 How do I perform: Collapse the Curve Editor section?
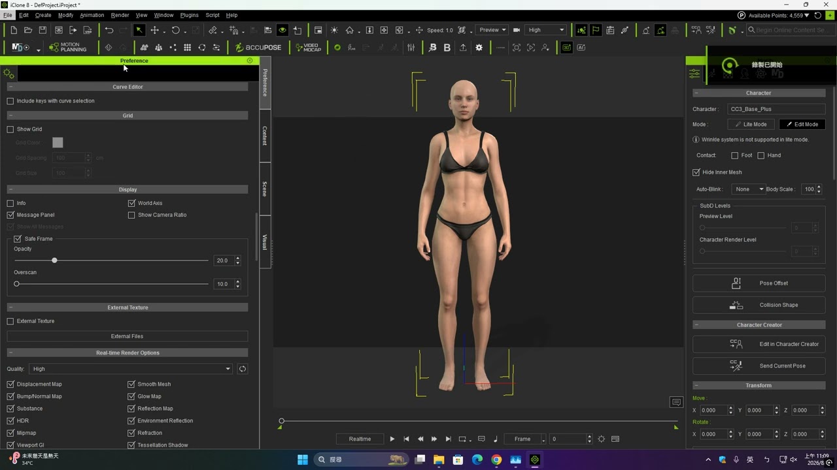[10, 87]
